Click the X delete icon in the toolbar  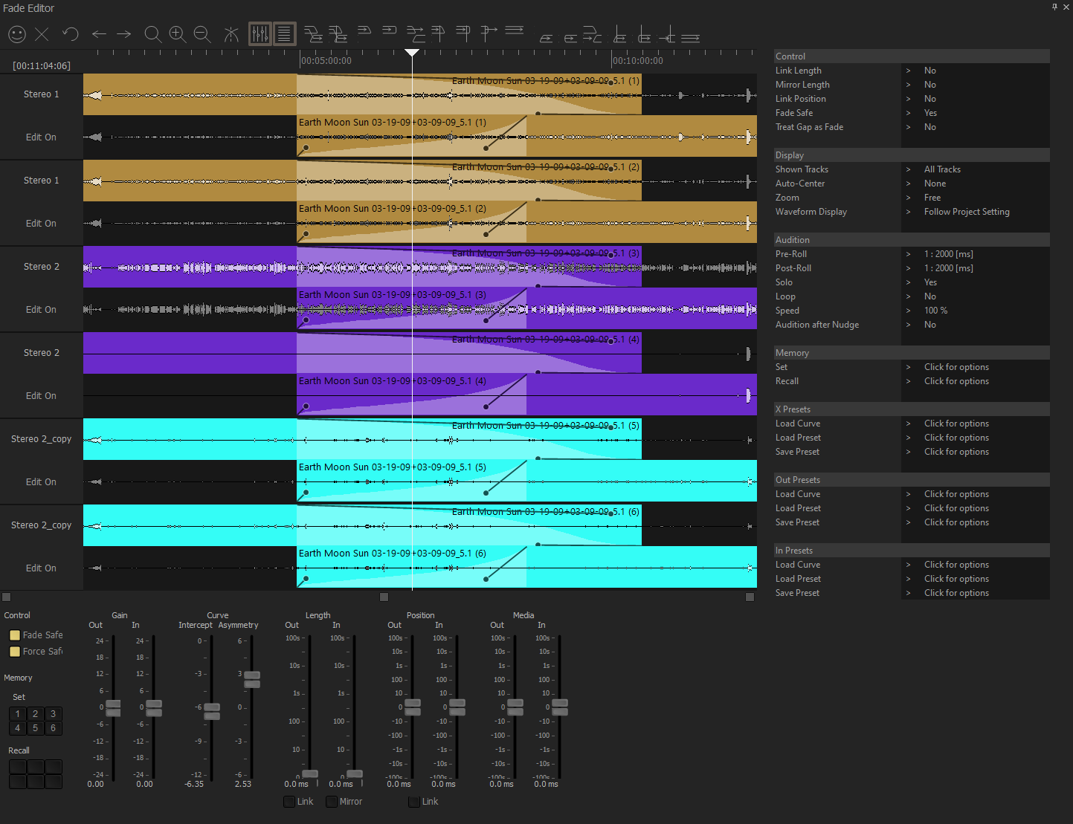point(42,34)
